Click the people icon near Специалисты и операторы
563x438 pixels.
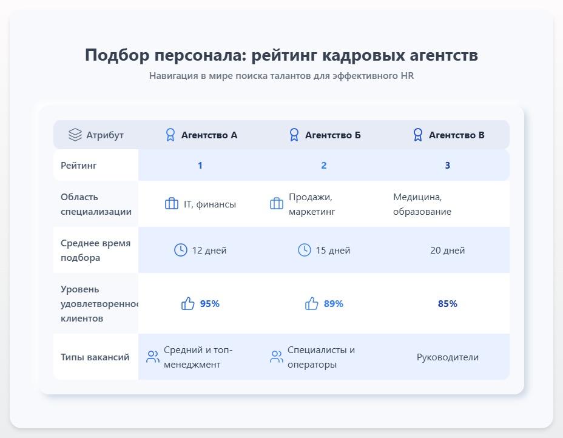point(276,357)
